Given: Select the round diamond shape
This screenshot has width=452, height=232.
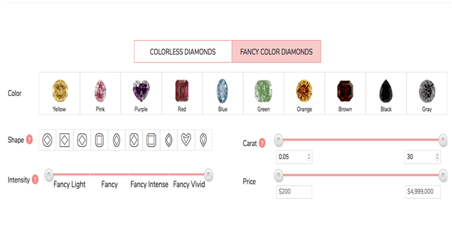Looking at the screenshot, I should click(x=48, y=140).
